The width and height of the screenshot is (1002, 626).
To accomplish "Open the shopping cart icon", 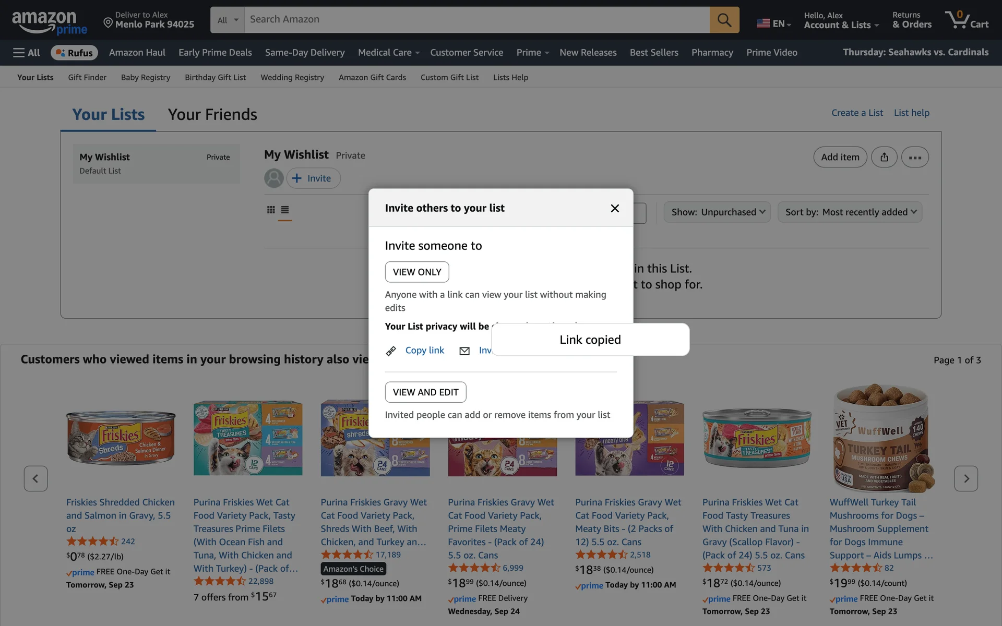I will tap(966, 20).
